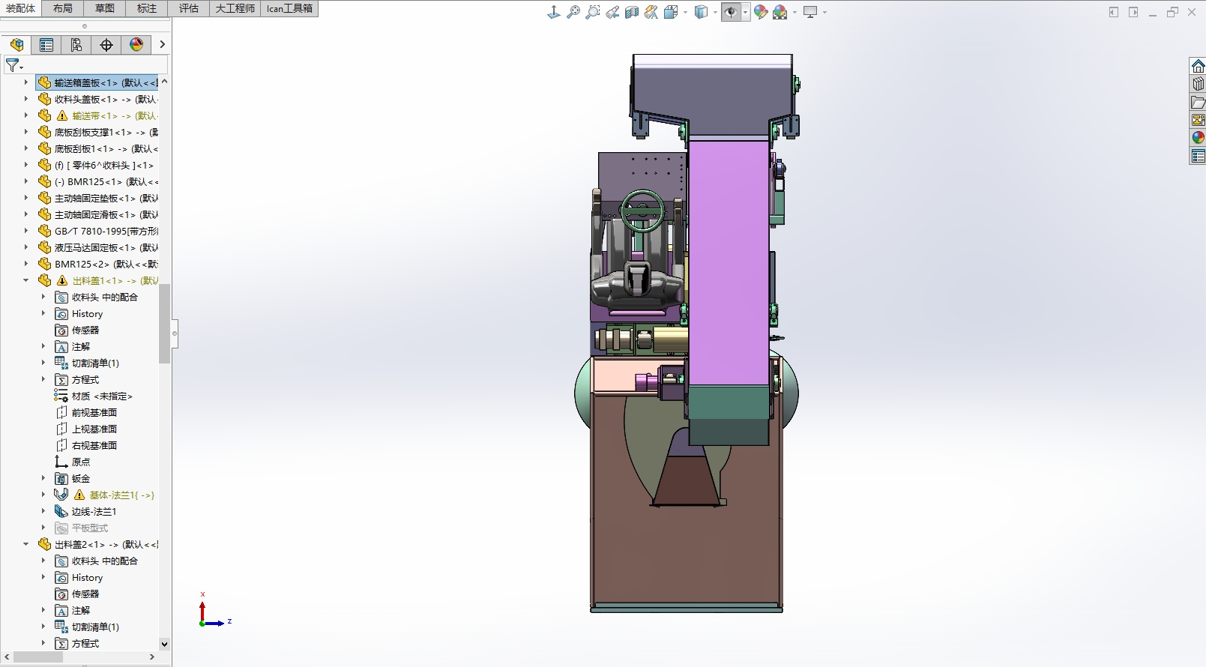Image resolution: width=1206 pixels, height=667 pixels.
Task: Open the Display Style dropdown arrow
Action: pos(715,12)
